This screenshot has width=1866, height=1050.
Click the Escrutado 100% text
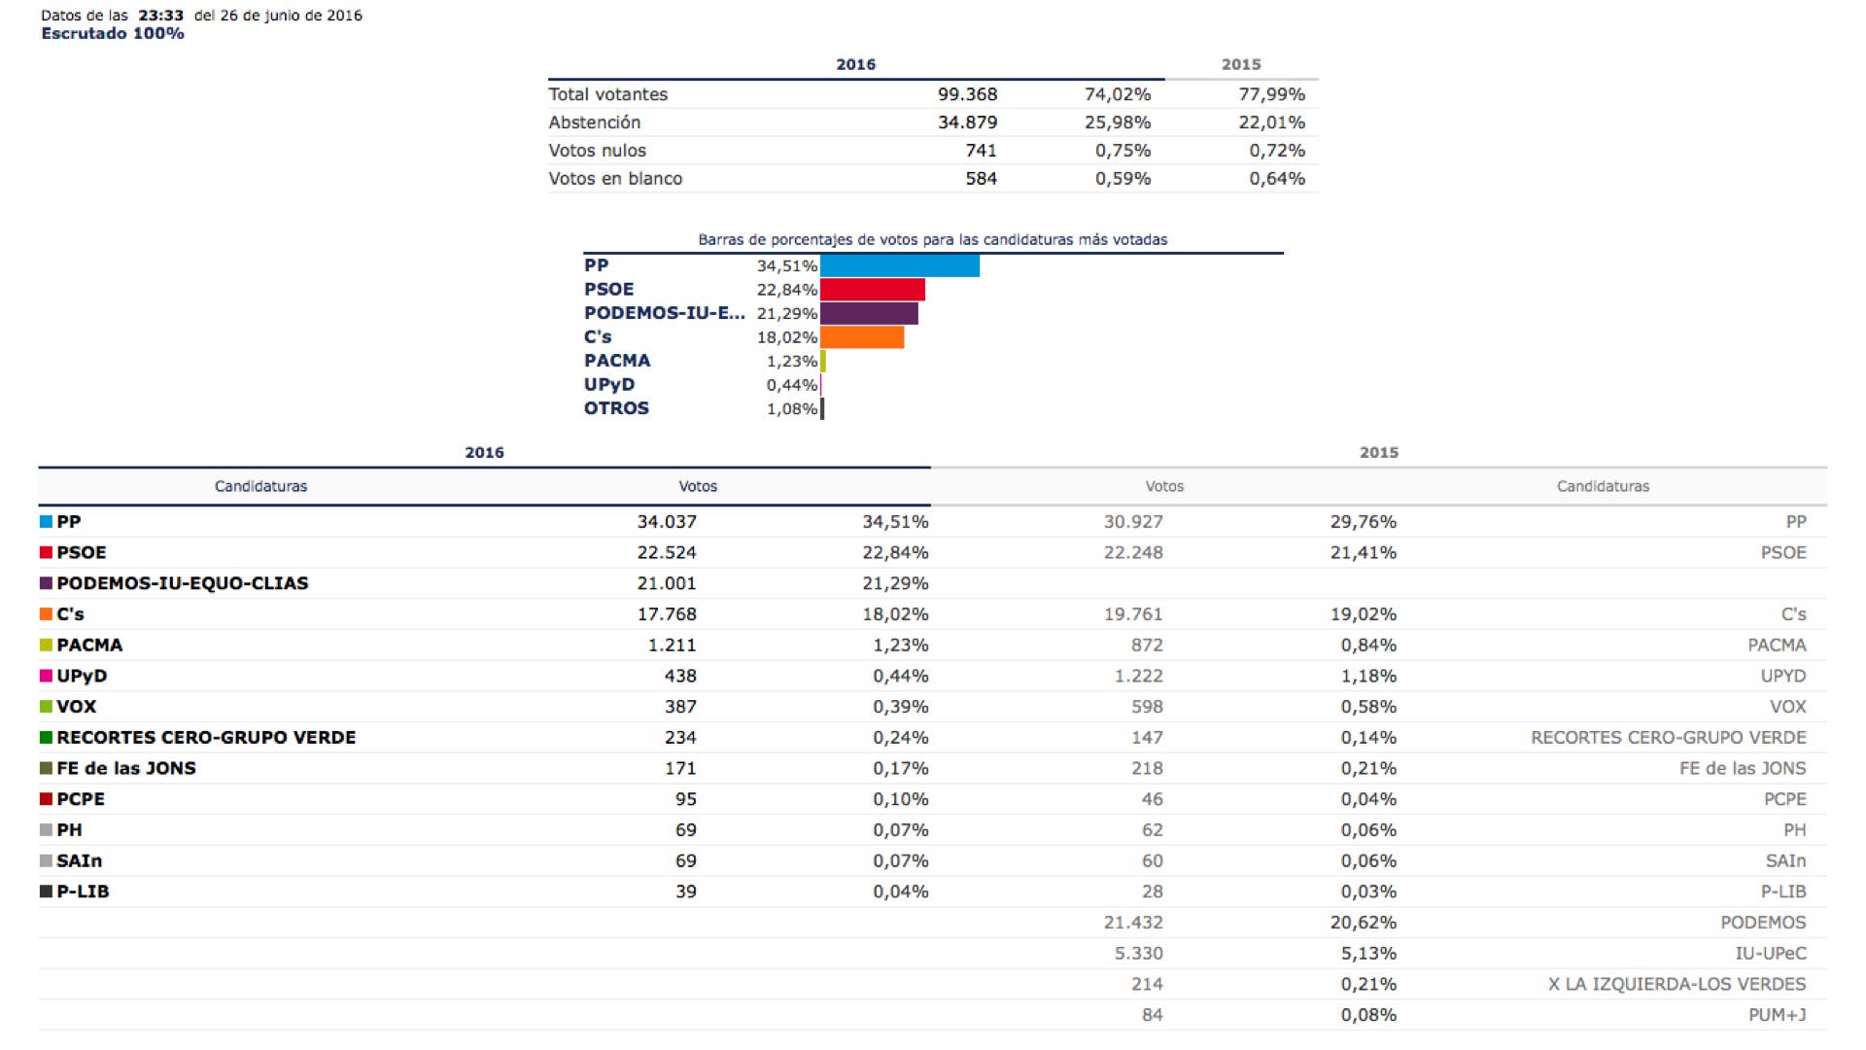point(113,34)
